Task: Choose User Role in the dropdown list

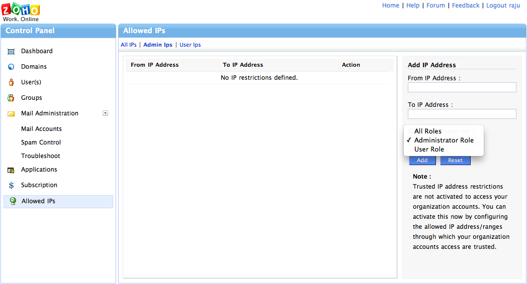Action: coord(429,149)
